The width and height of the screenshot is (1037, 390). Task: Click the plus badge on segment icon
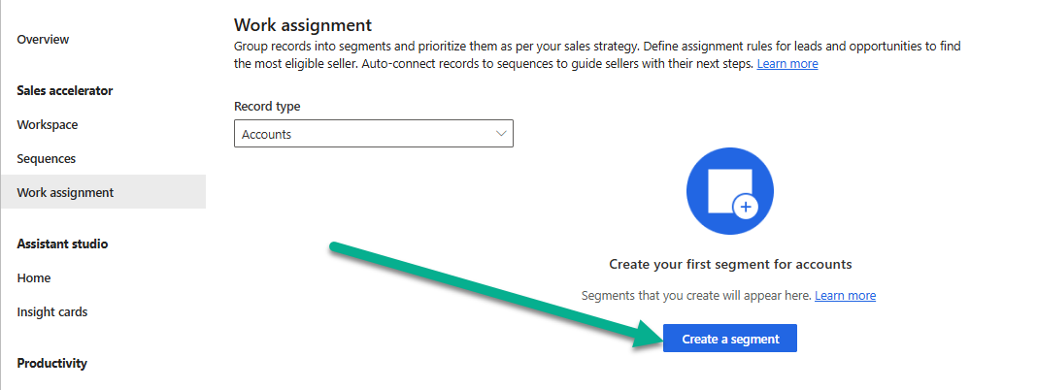(745, 206)
